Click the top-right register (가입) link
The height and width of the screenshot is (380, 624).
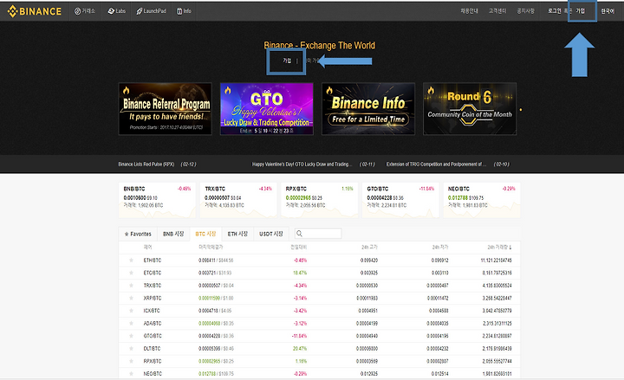[x=581, y=11]
